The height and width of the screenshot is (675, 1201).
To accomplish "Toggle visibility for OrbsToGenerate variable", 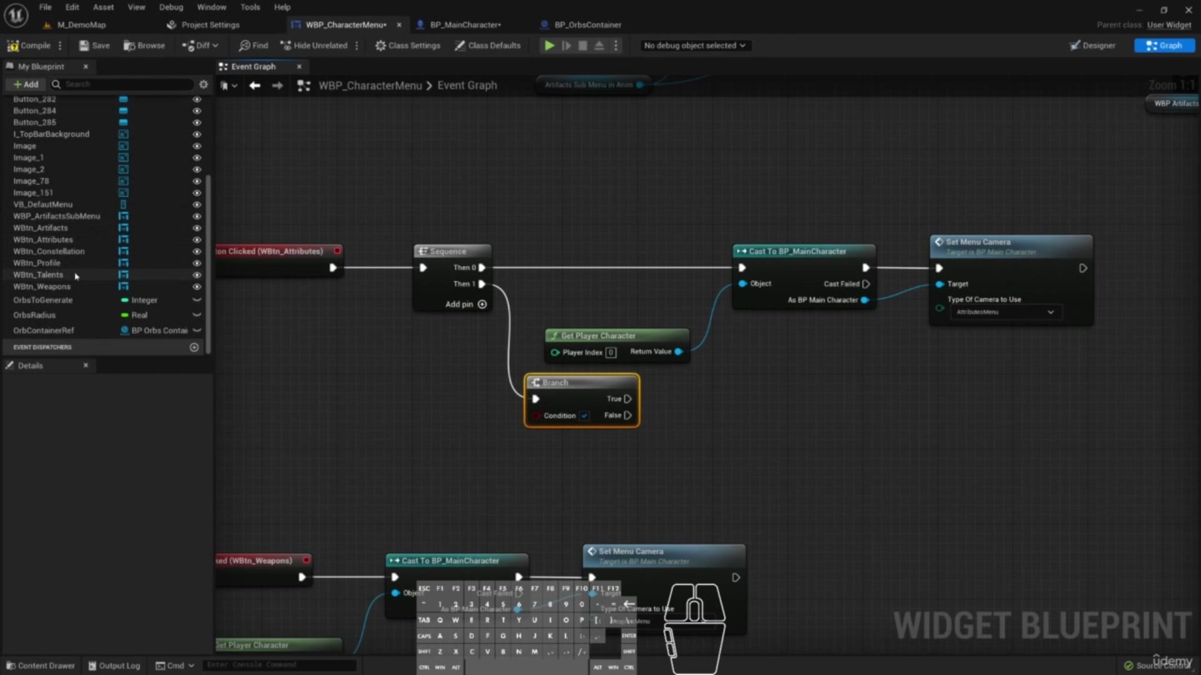I will (x=196, y=301).
